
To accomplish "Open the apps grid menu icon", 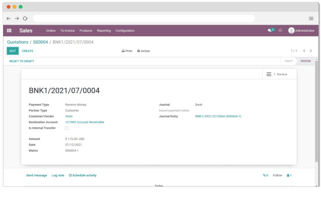I will pyautogui.click(x=9, y=30).
